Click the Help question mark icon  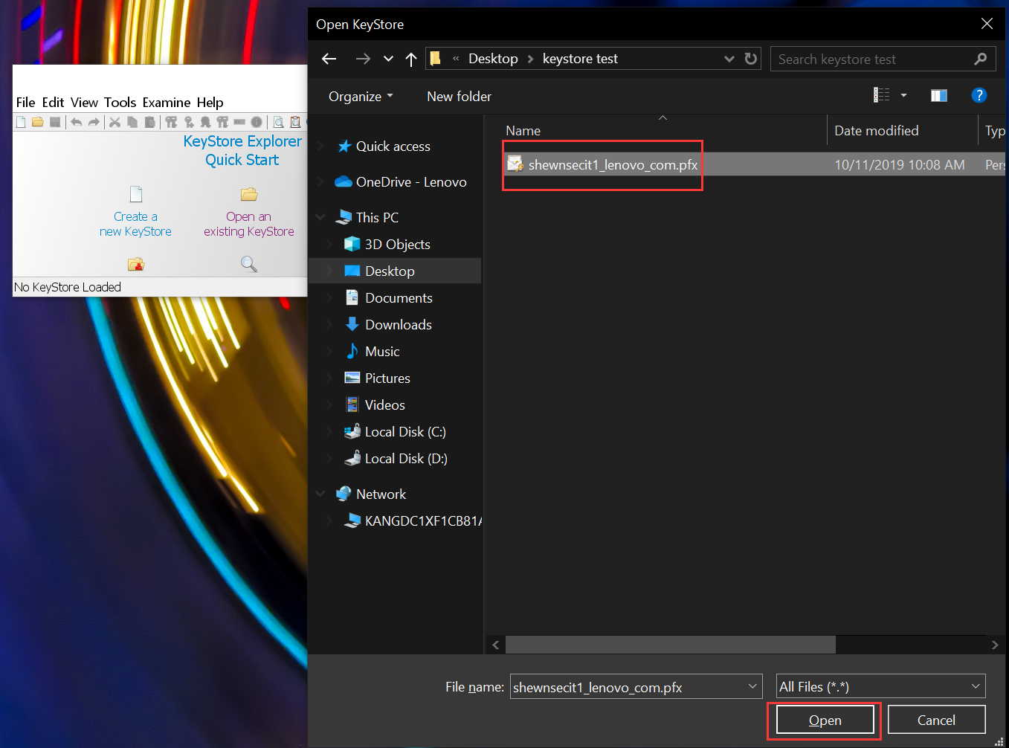(x=979, y=95)
